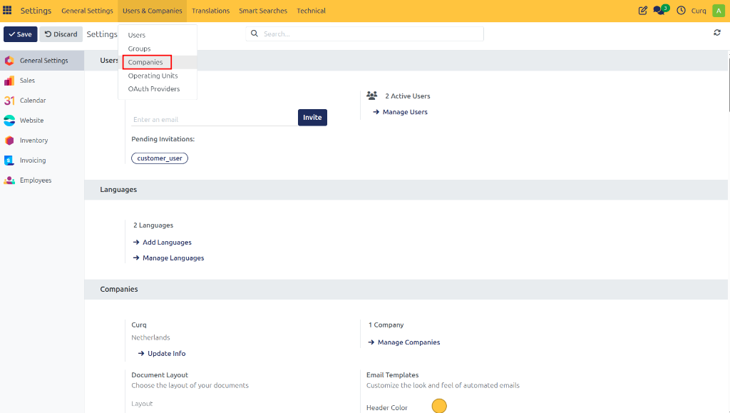
Task: Open the Technical menu
Action: [x=311, y=11]
